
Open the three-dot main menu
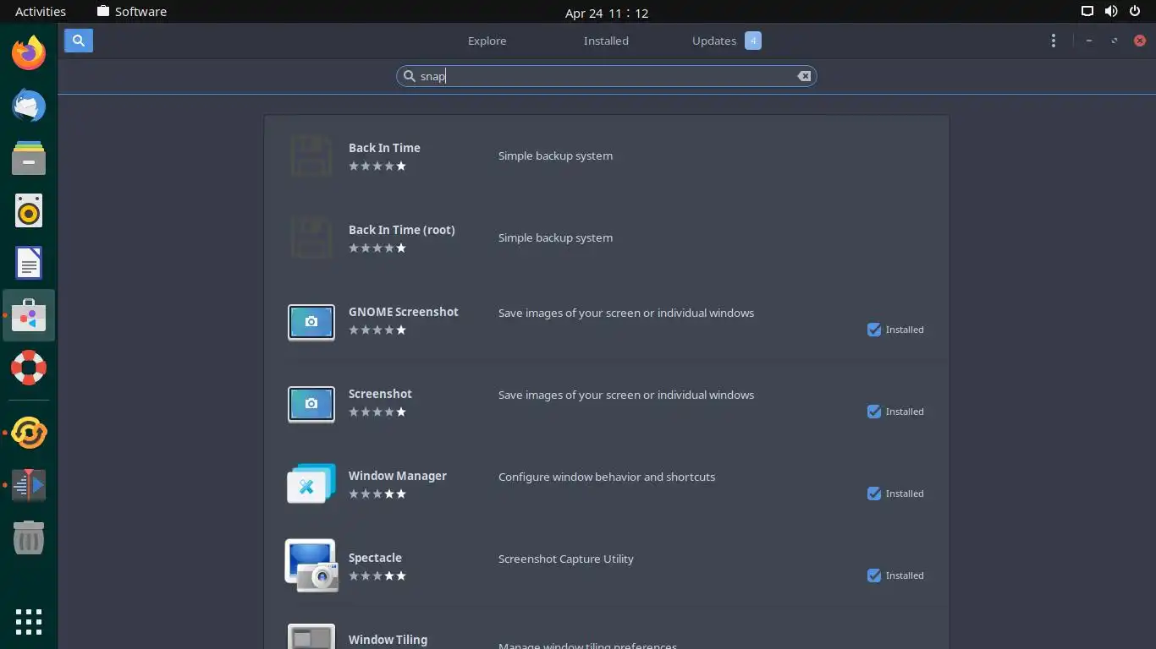[1053, 41]
